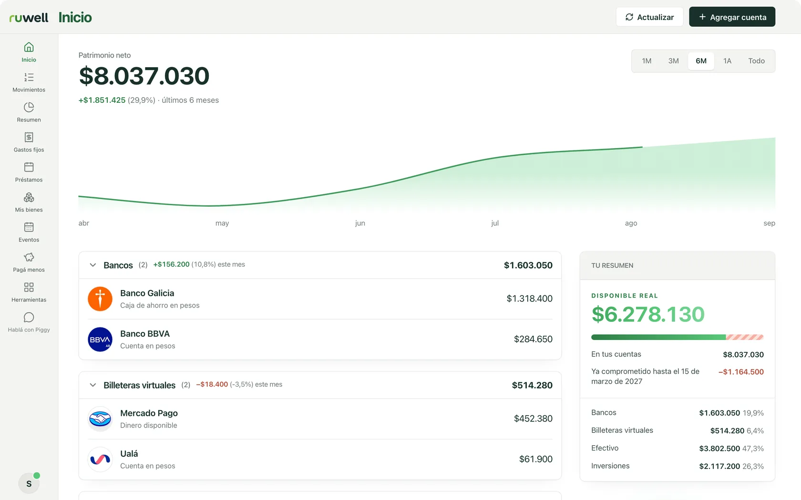Click Bancos total $1.603.050 in header
Viewport: 801px width, 500px height.
[x=528, y=265]
